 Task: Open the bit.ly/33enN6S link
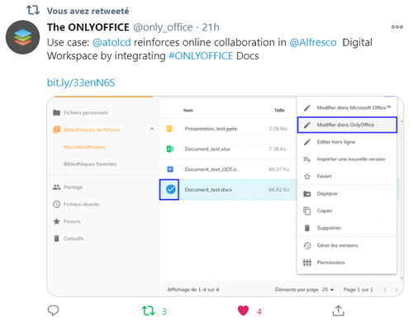[81, 83]
